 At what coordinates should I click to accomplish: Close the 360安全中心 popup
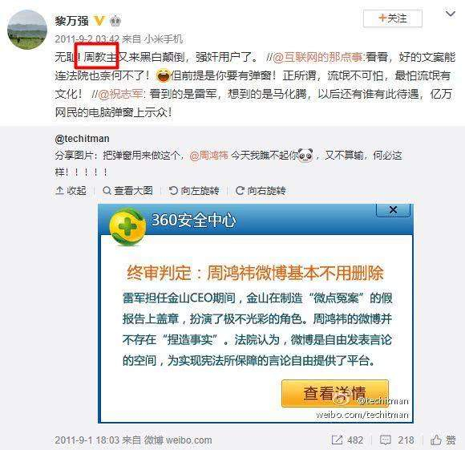tap(393, 209)
